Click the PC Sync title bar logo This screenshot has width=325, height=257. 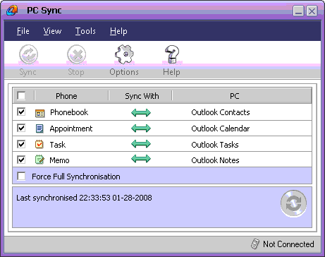[12, 11]
